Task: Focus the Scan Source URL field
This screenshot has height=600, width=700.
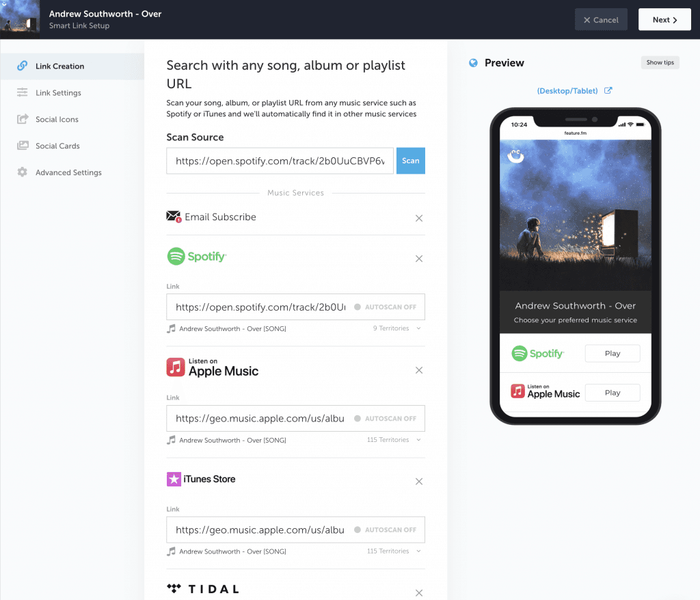Action: click(280, 161)
